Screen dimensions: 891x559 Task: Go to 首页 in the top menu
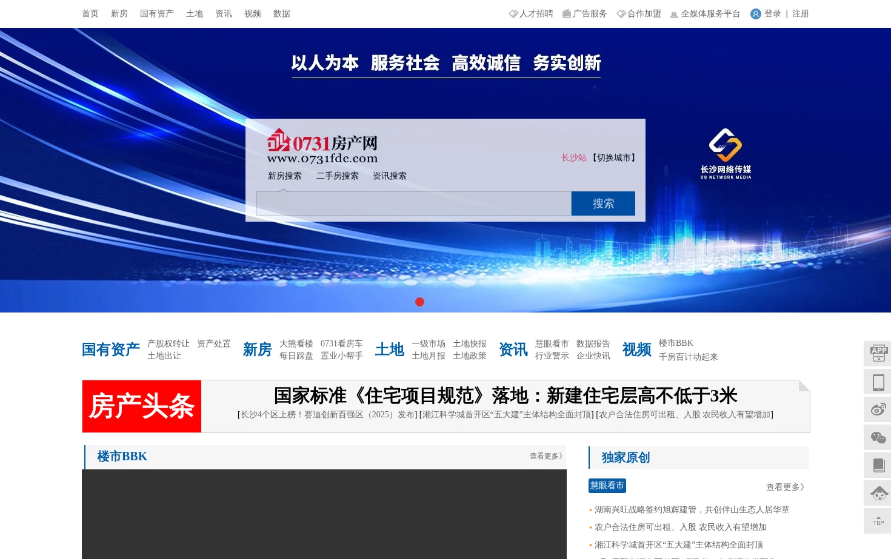90,14
